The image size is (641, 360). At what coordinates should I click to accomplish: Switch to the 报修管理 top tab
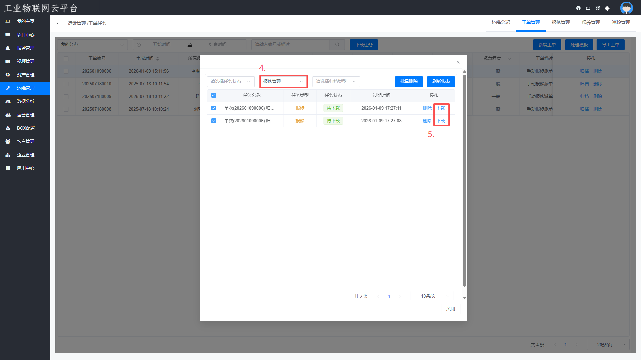(x=561, y=22)
